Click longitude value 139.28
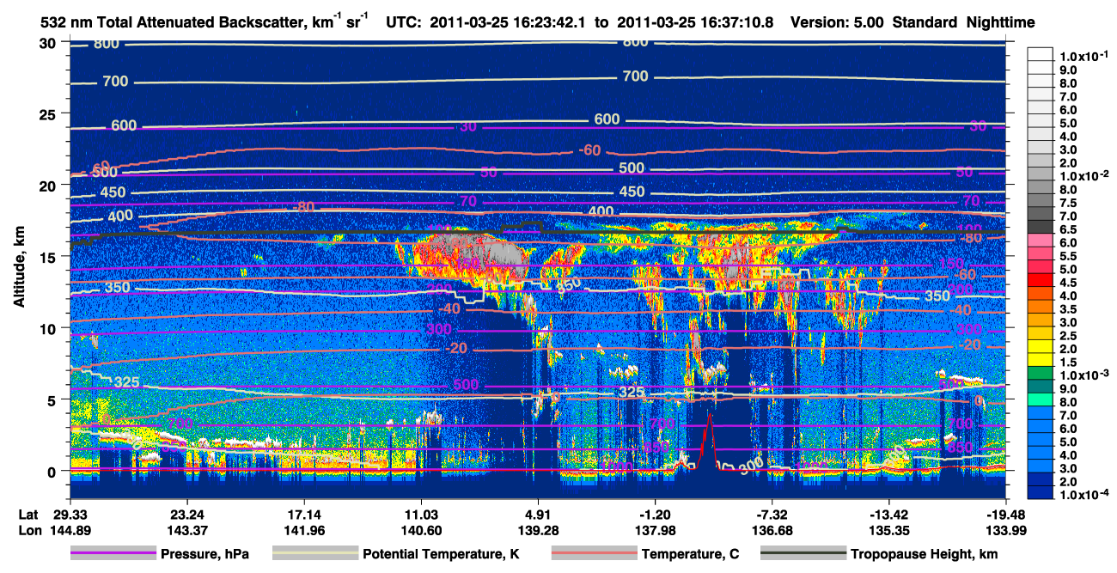This screenshot has height=573, width=1117. 538,530
